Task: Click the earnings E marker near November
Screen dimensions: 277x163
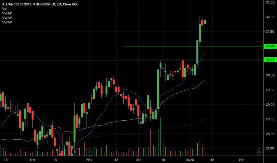Action: click(75, 151)
